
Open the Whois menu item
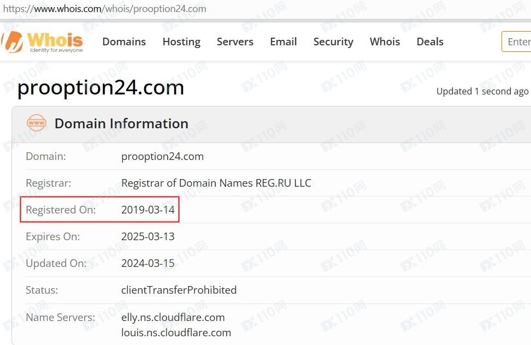tap(385, 42)
